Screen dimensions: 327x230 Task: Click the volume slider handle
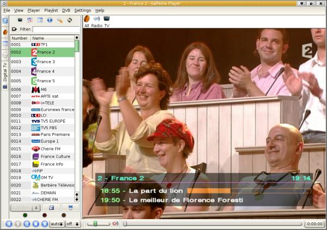(95, 224)
